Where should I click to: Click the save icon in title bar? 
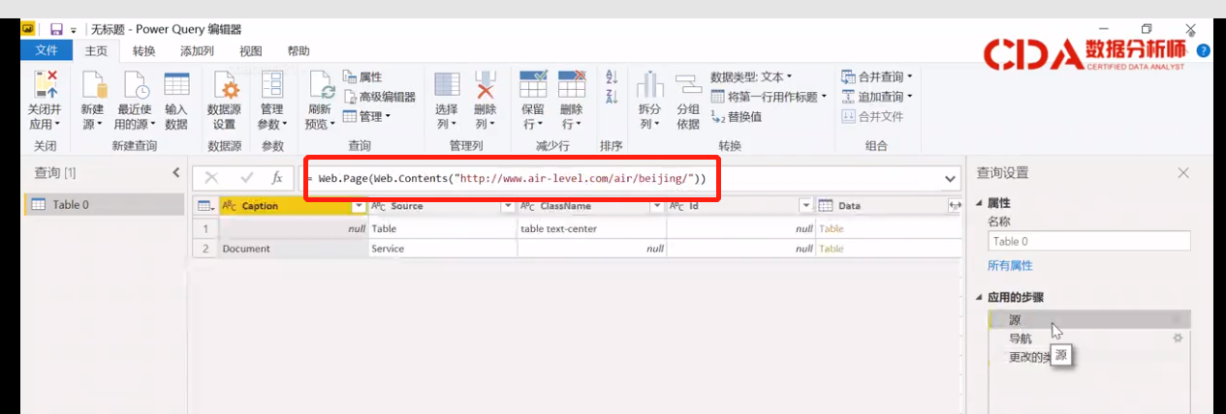pyautogui.click(x=56, y=30)
